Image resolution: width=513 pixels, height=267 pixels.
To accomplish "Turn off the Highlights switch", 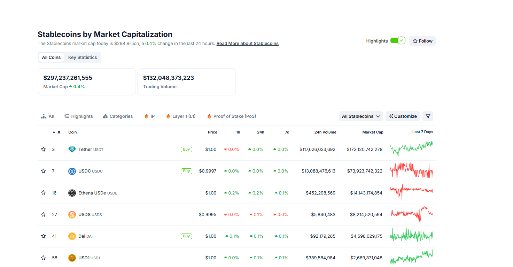I will 398,41.
